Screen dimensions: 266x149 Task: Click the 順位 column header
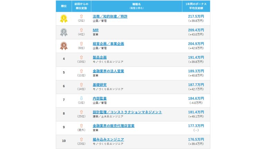64,6
